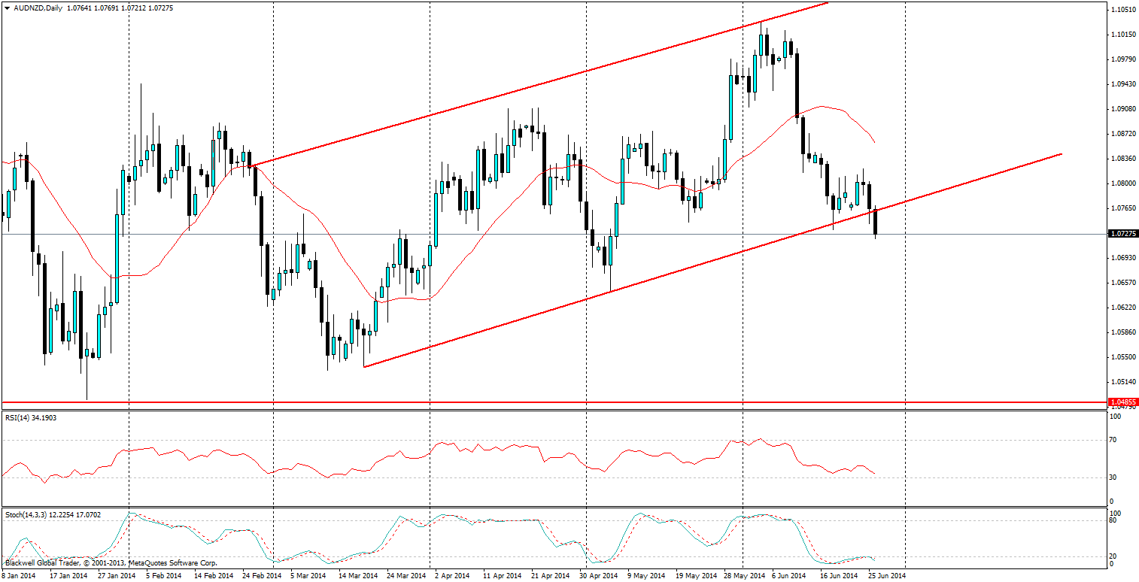Select the 1.09080 price axis label
Viewport: 1139px width, 582px height.
coord(1123,109)
